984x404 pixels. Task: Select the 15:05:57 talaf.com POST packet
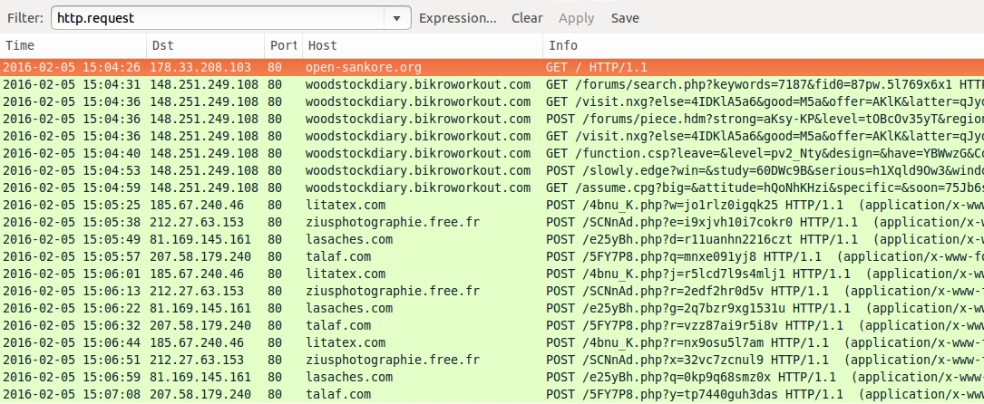pyautogui.click(x=492, y=256)
